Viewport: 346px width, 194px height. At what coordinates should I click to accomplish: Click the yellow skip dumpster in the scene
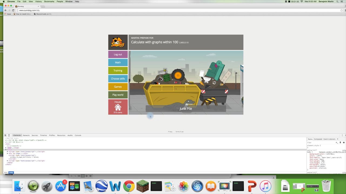pos(172,95)
